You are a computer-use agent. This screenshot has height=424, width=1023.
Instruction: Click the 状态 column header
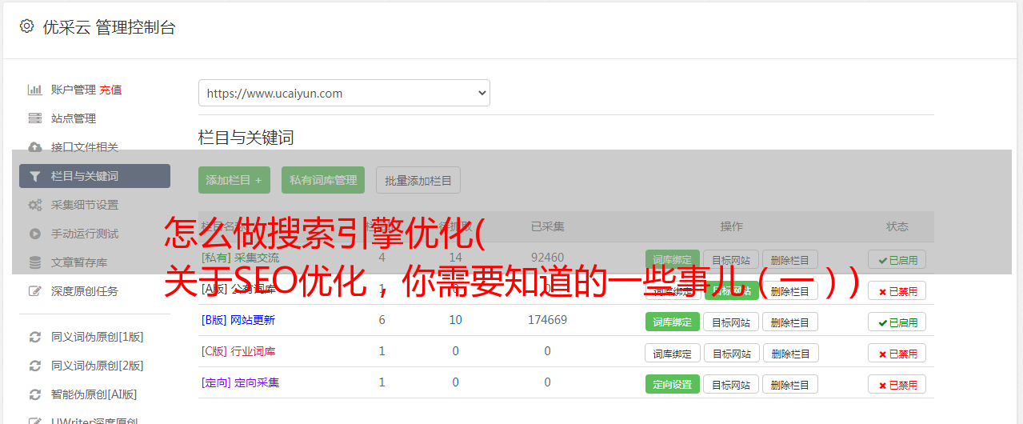pyautogui.click(x=897, y=226)
